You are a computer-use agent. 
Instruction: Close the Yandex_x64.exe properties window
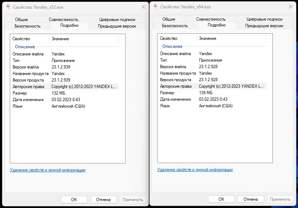(290, 7)
